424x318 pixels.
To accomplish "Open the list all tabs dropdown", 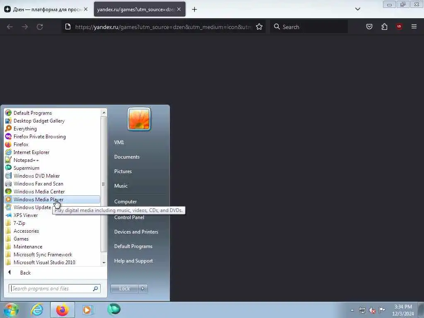I will click(357, 9).
